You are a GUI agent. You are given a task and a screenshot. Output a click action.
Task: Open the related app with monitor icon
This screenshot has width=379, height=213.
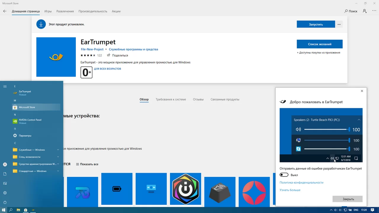[x=151, y=189]
